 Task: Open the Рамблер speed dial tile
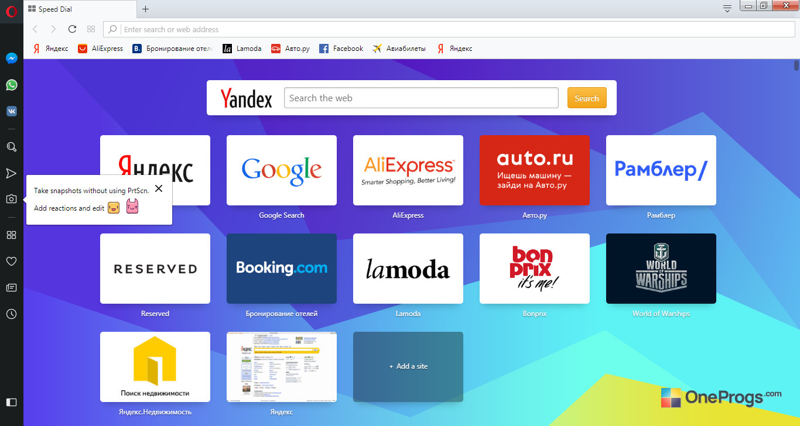click(661, 170)
